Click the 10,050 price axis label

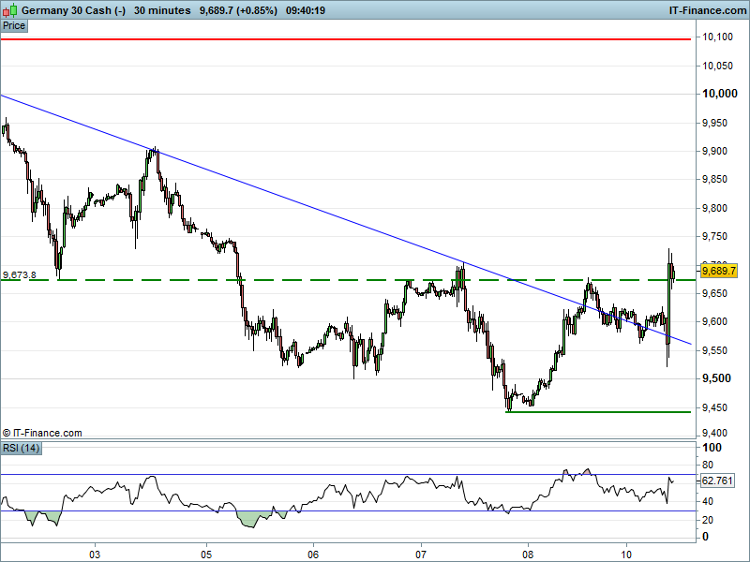717,66
